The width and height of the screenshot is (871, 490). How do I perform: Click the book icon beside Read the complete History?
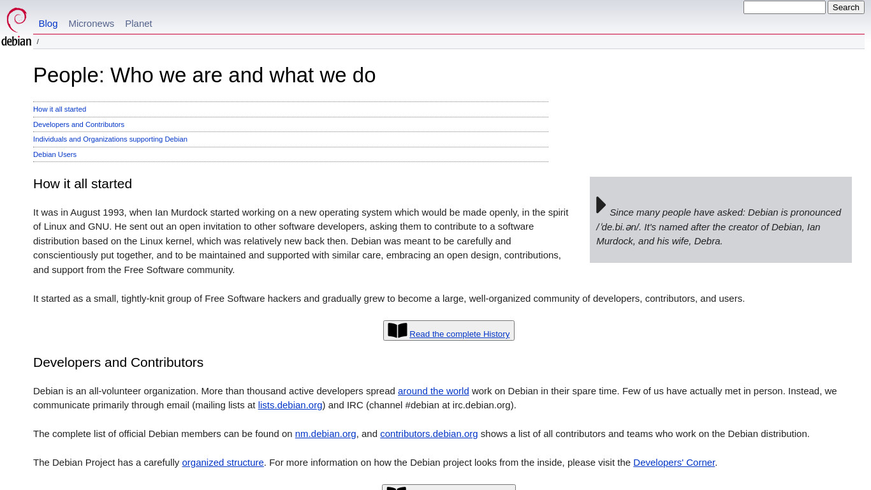click(397, 330)
